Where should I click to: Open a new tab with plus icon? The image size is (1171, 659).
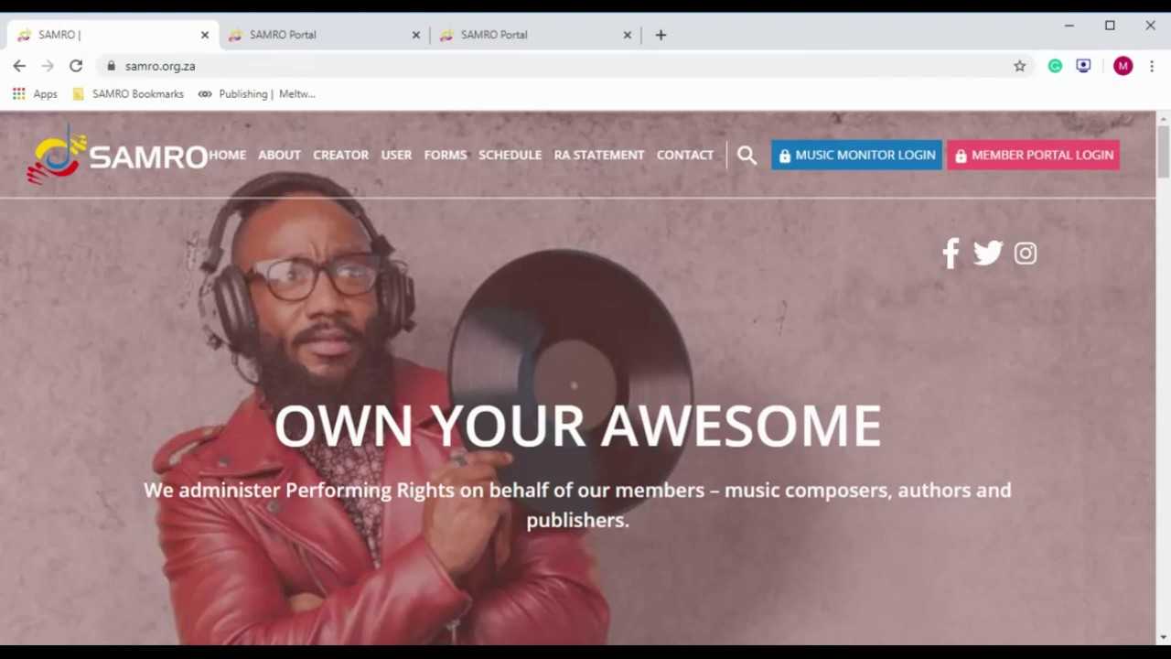(661, 35)
